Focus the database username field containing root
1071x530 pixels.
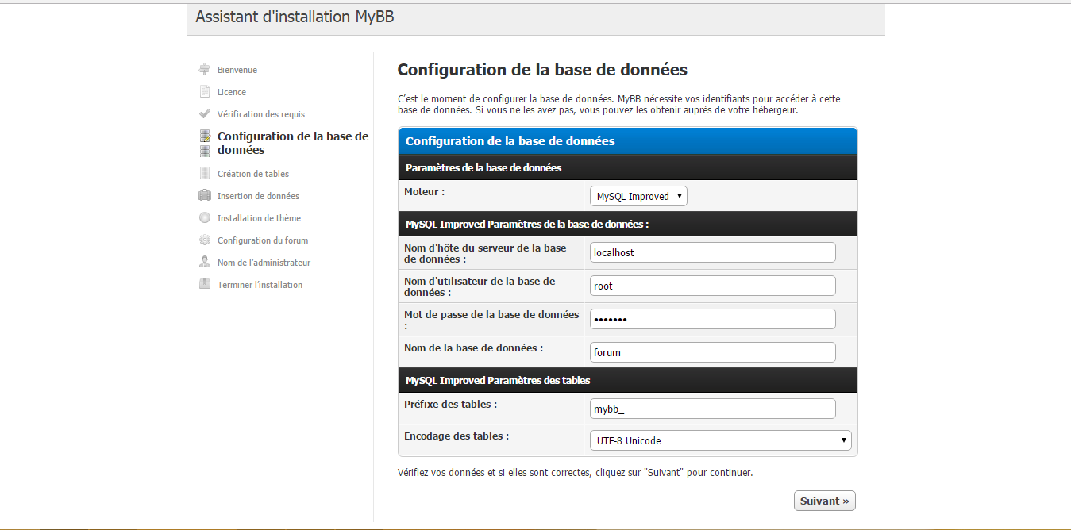tap(713, 286)
